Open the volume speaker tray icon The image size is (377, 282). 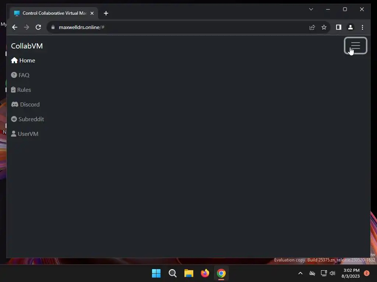point(332,273)
